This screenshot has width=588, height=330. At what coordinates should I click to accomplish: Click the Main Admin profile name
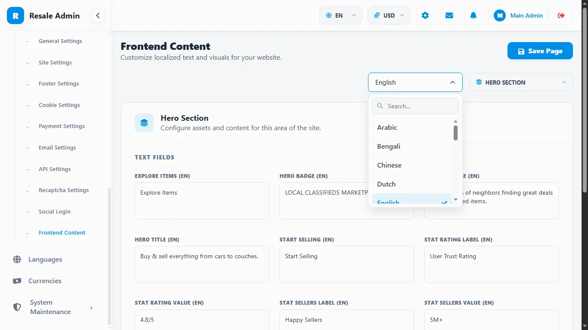pos(526,15)
